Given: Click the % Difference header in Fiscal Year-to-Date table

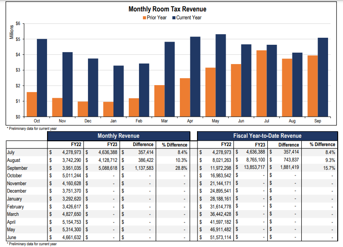Looking at the screenshot, I should pyautogui.click(x=322, y=144).
